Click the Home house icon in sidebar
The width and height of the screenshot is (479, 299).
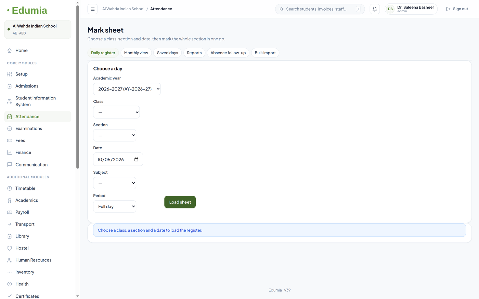click(x=10, y=51)
